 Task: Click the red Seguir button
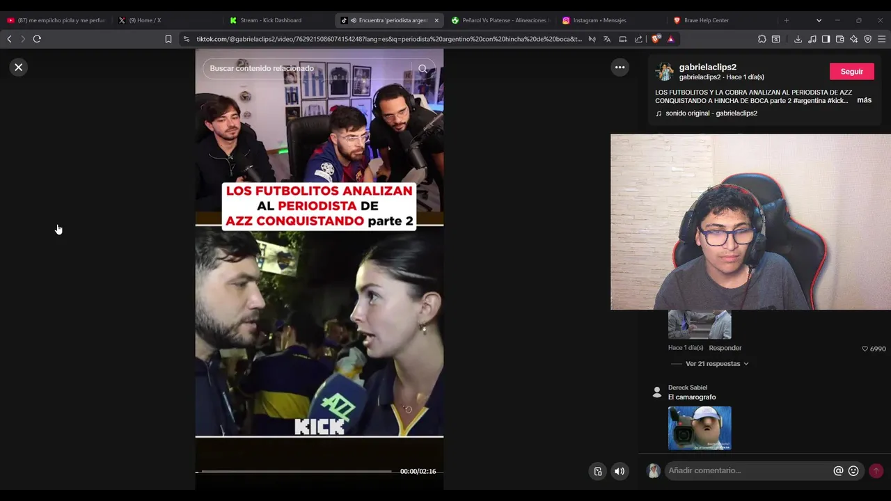click(851, 72)
